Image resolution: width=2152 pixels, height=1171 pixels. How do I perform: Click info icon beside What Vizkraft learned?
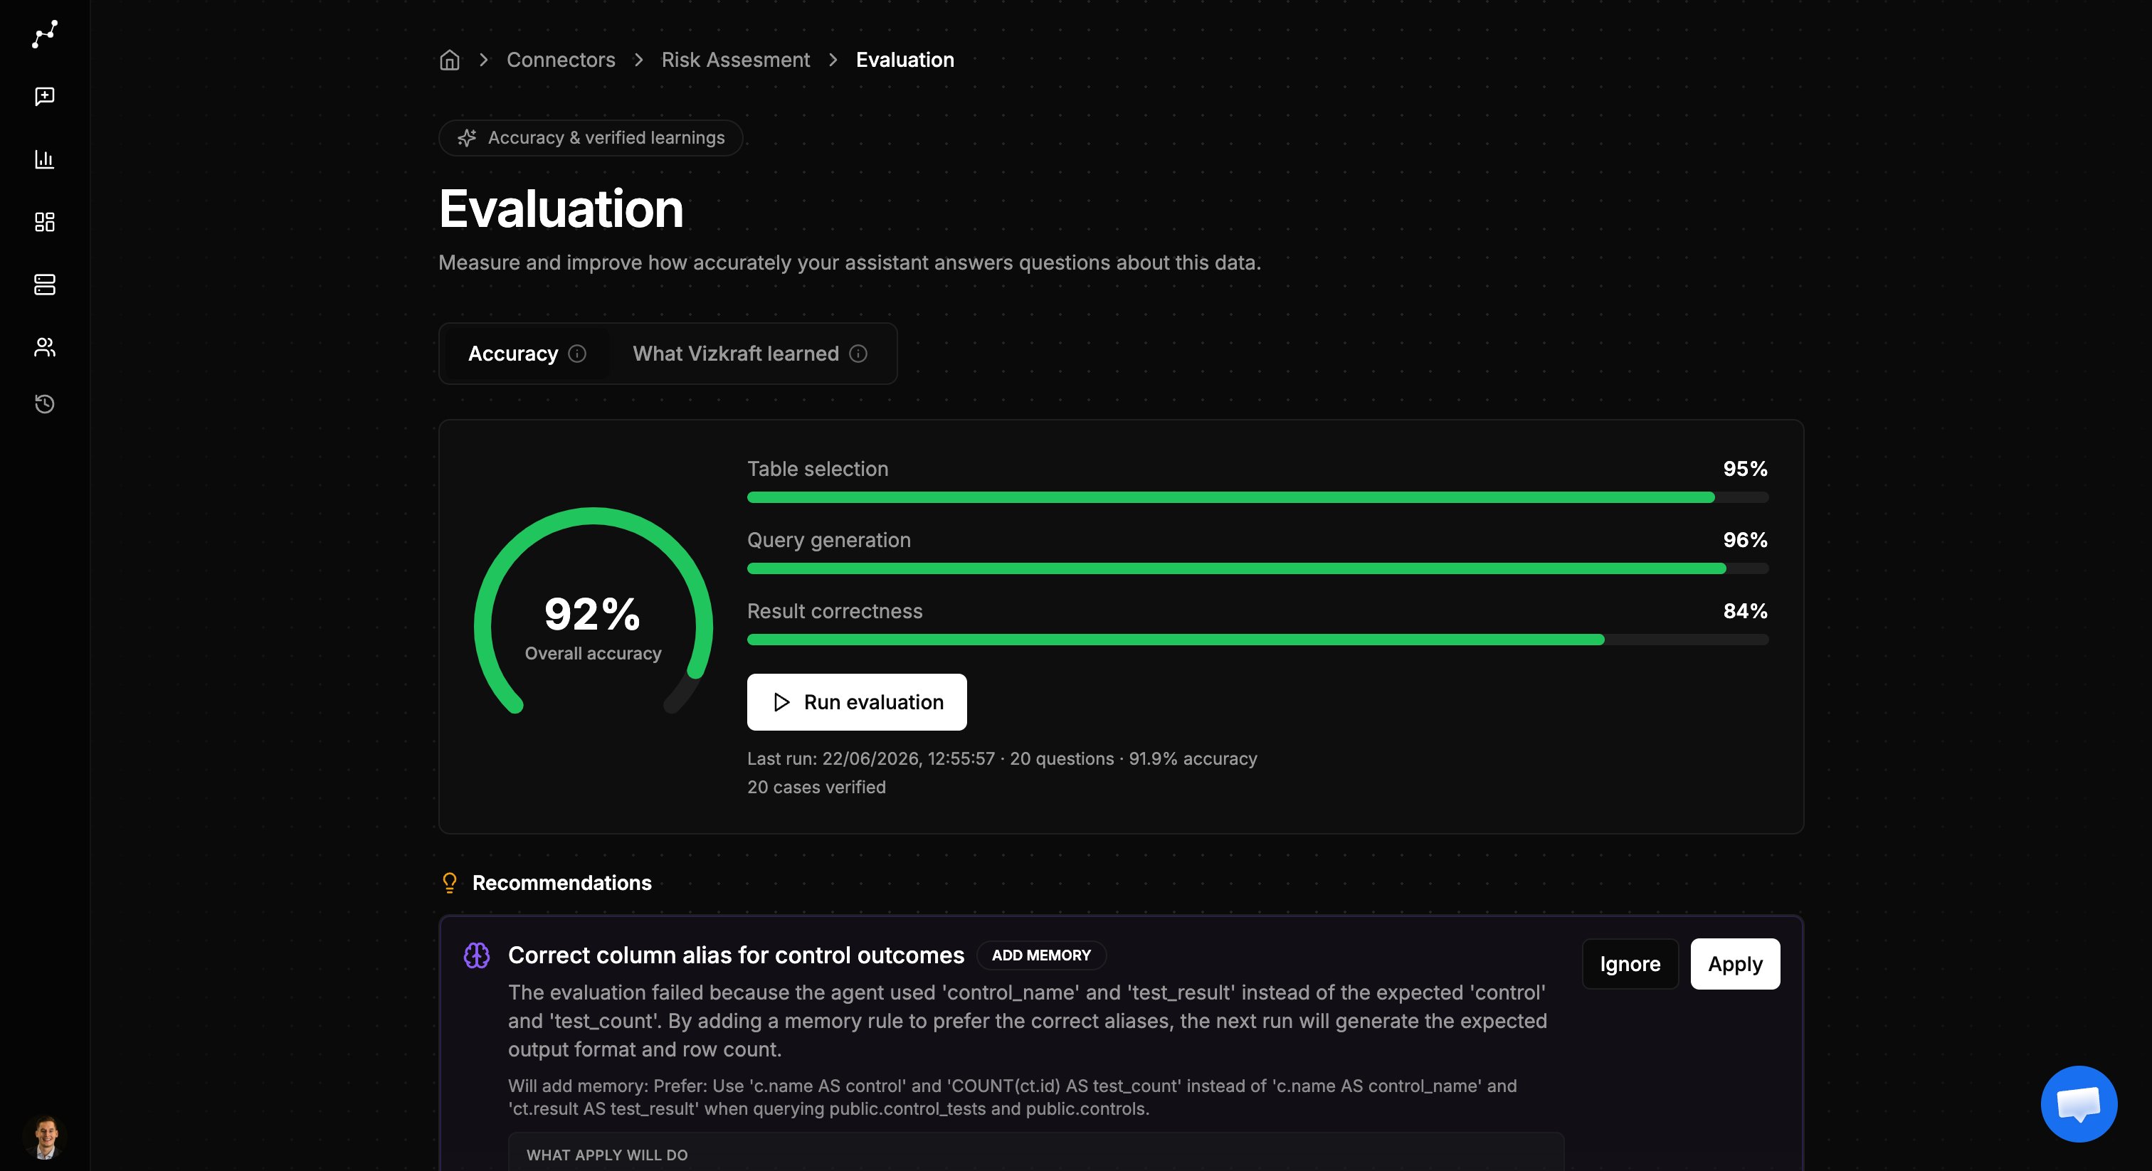(858, 354)
